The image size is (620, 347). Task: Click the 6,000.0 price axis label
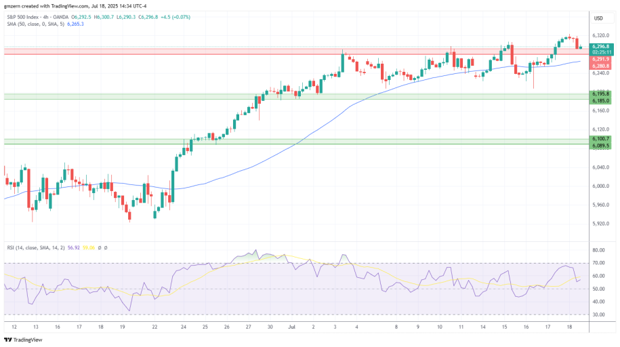pos(600,186)
